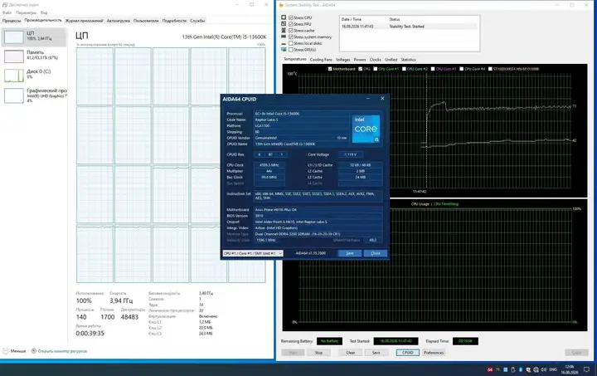Switch to the Clocks tab
Screen dimensions: 597x376
pyautogui.click(x=375, y=60)
